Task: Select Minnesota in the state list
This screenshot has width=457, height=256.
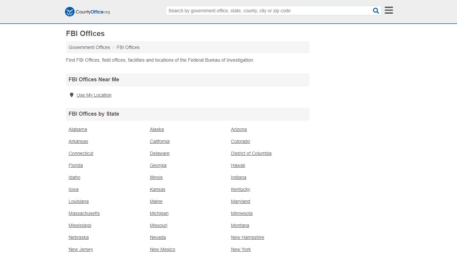Action: point(242,213)
